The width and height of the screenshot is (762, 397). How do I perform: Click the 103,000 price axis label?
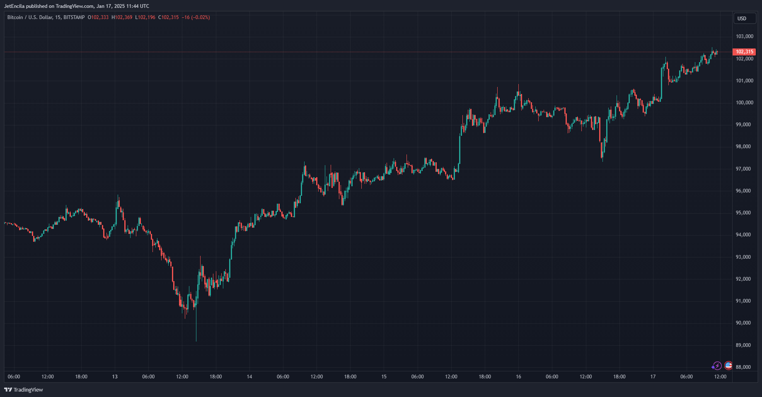744,36
